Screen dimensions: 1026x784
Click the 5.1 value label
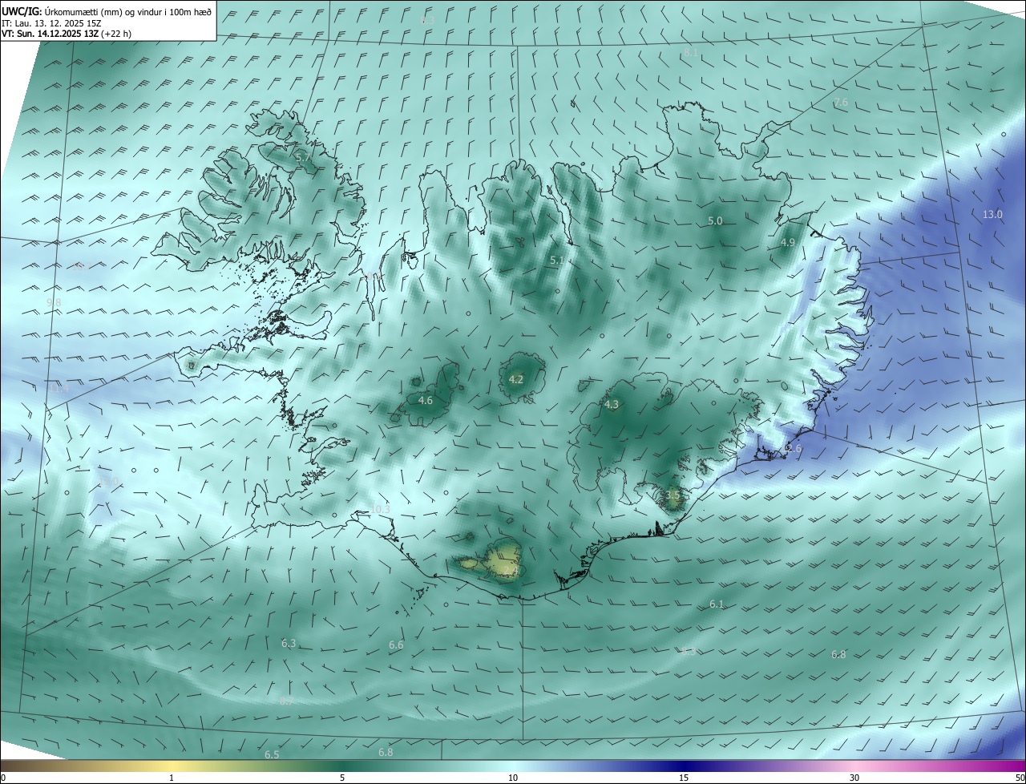pos(557,261)
